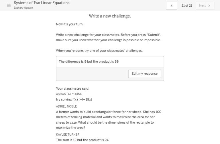The width and height of the screenshot is (220, 144).
Task: Click the chevron inside the Next button
Action: click(x=209, y=5)
